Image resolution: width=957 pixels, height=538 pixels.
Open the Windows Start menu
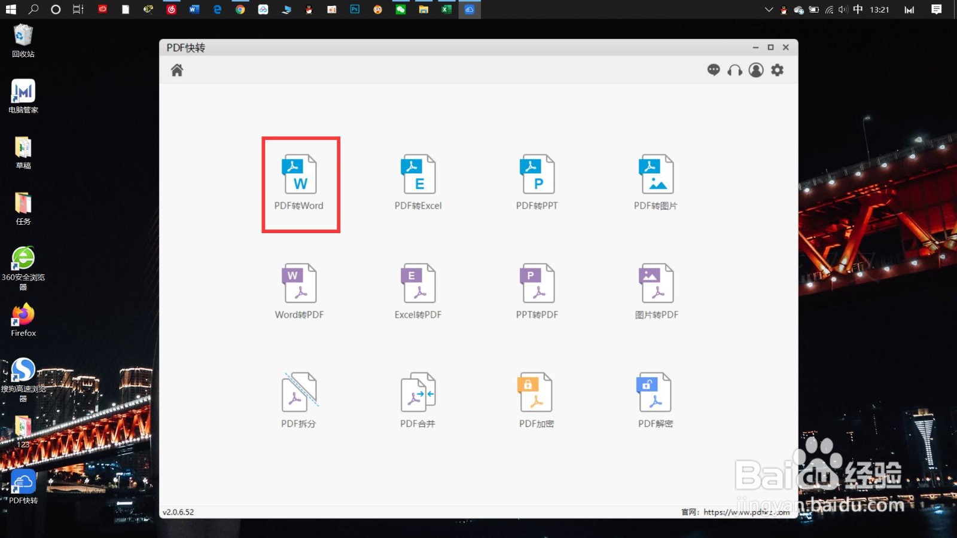click(x=10, y=10)
